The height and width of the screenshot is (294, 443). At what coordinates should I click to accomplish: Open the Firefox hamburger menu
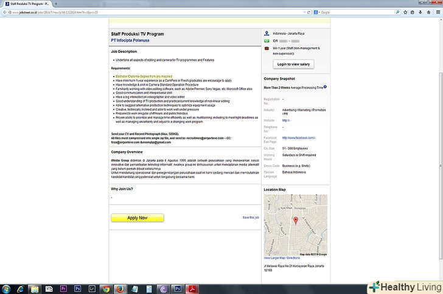click(438, 12)
